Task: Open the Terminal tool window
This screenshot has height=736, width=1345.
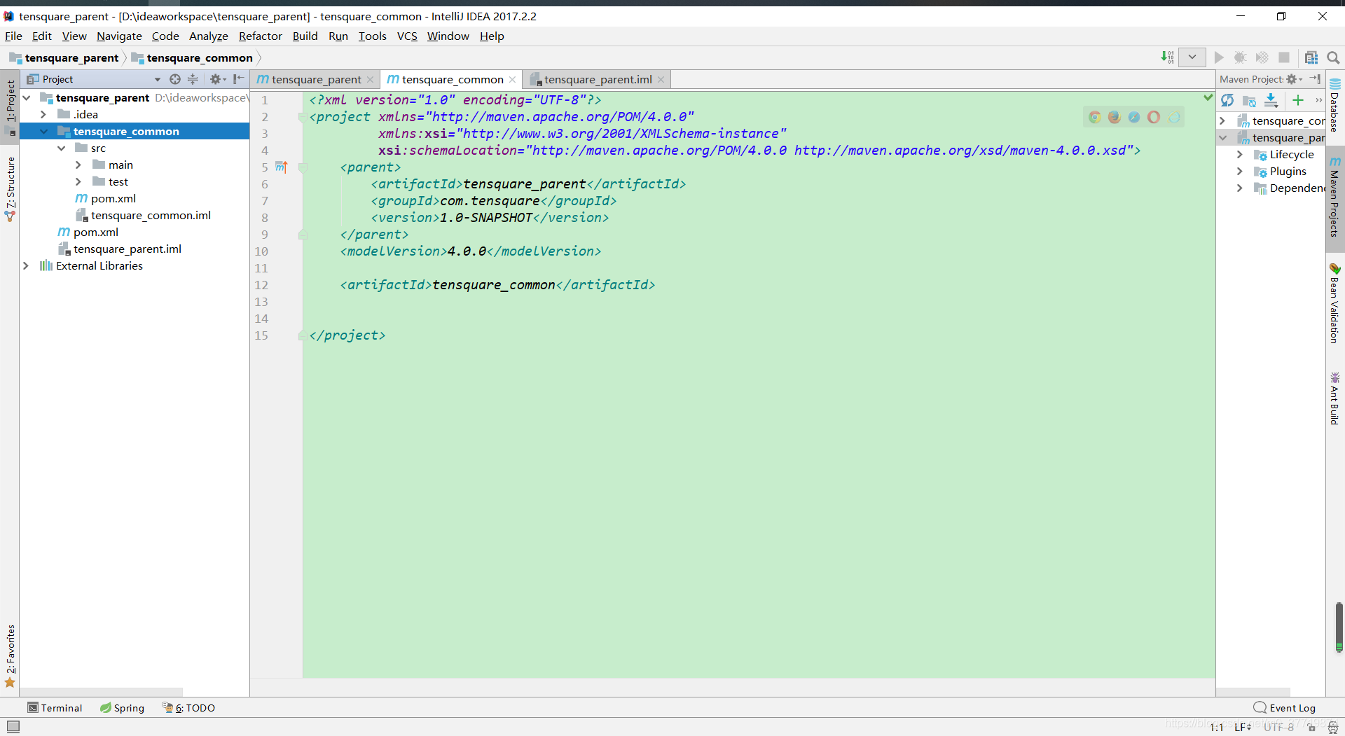Action: pos(55,708)
